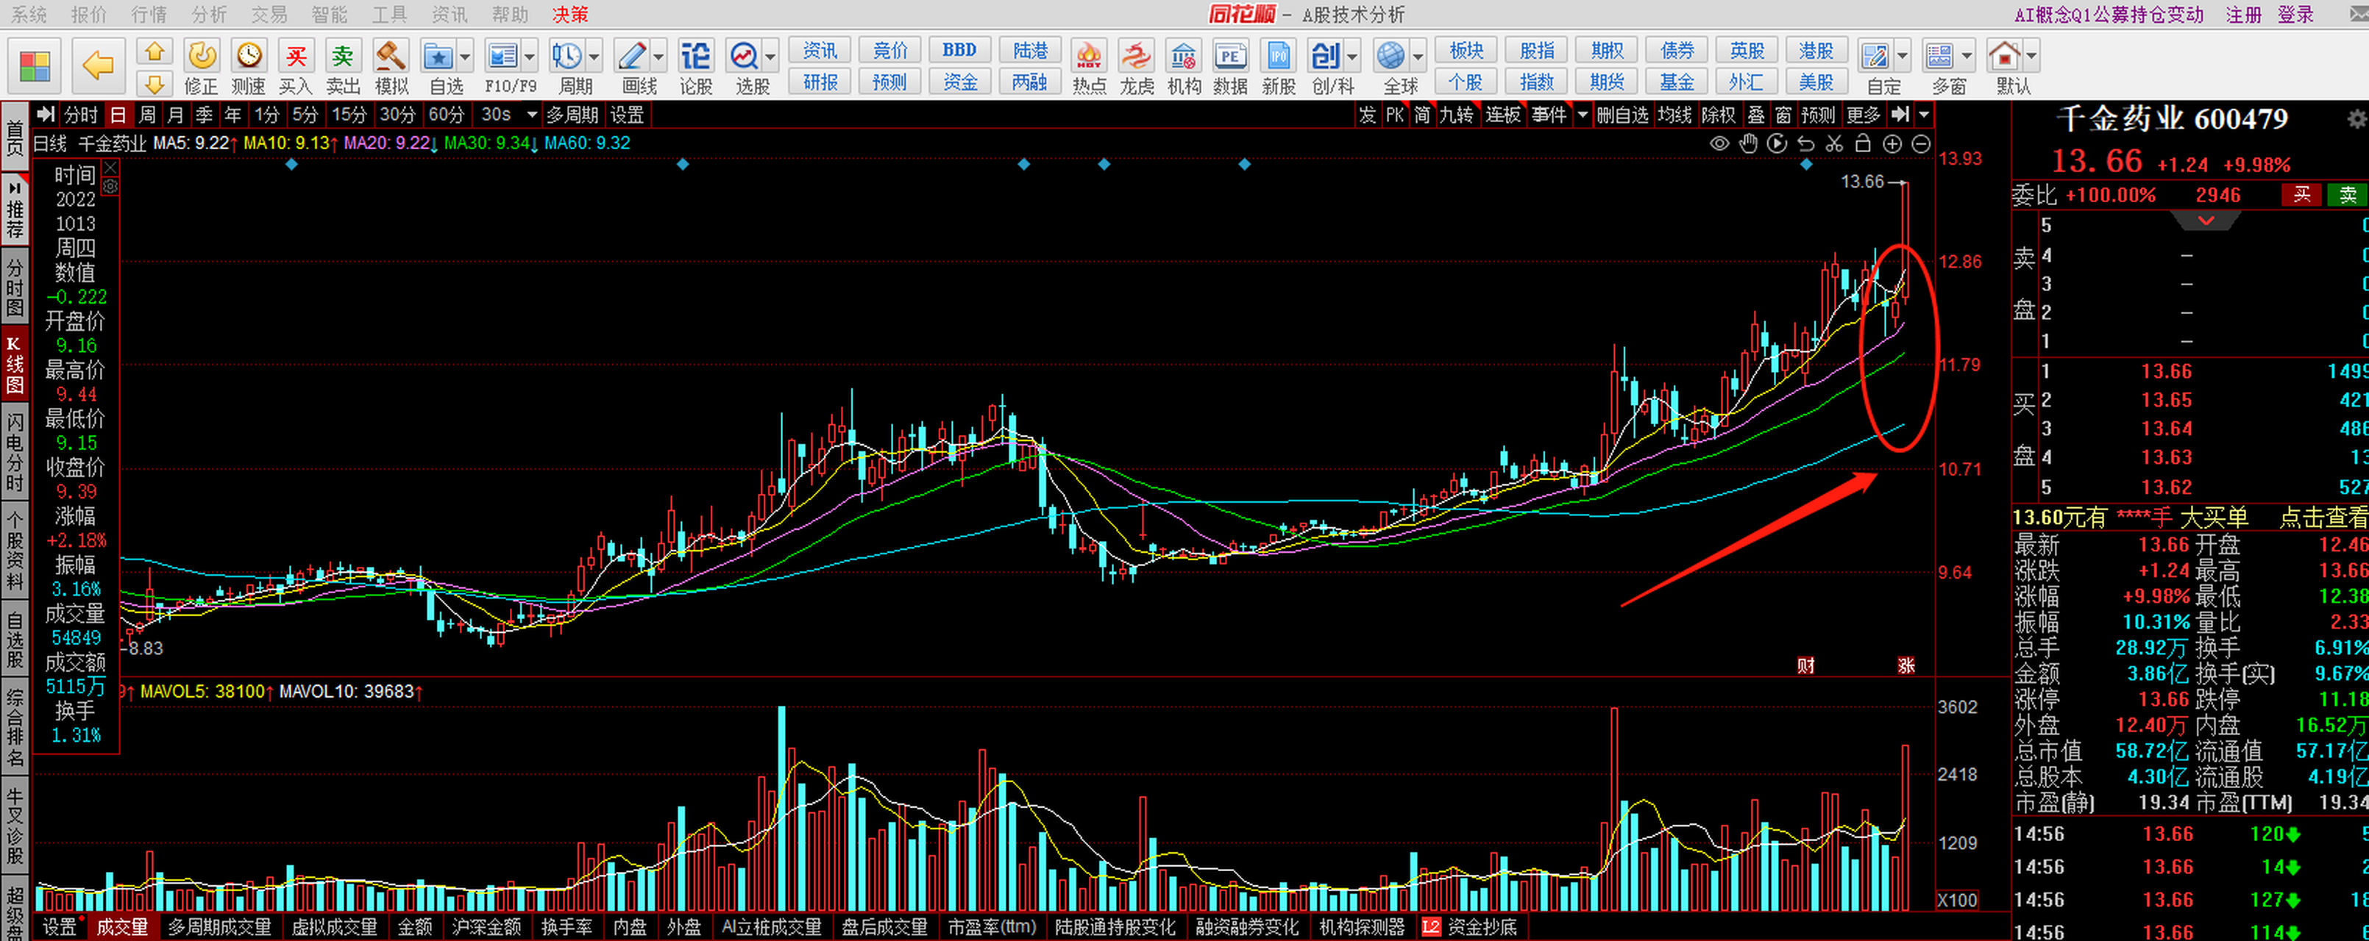This screenshot has height=941, width=2369.
Task: Open the 全球 globe icon
Action: [1390, 57]
